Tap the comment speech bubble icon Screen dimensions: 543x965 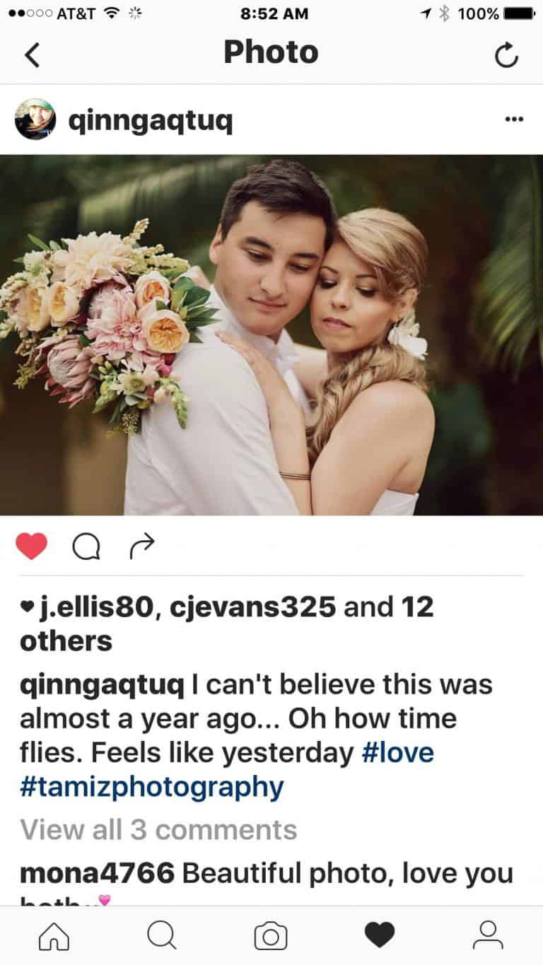[86, 546]
